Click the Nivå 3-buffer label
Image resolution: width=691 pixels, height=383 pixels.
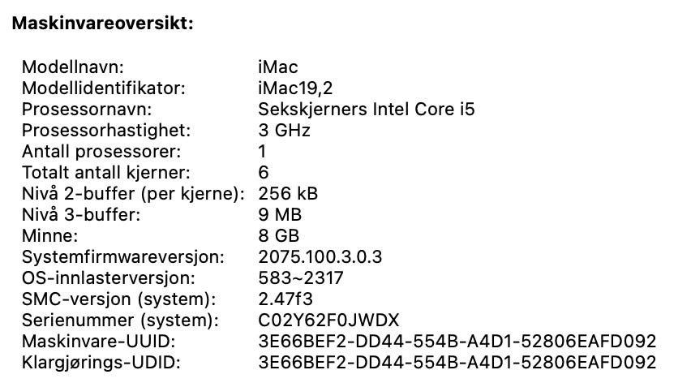(x=81, y=215)
